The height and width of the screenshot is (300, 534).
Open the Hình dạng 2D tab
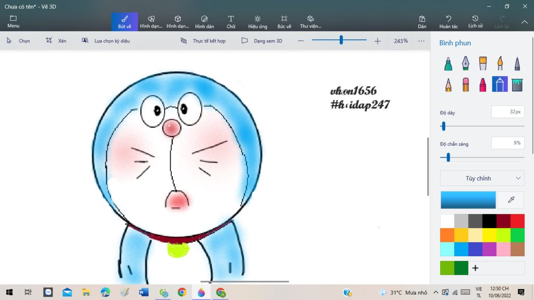tap(151, 21)
